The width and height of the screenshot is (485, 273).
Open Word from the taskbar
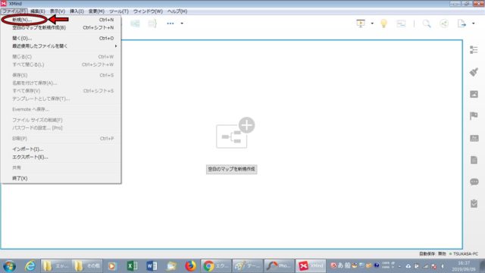(152, 266)
